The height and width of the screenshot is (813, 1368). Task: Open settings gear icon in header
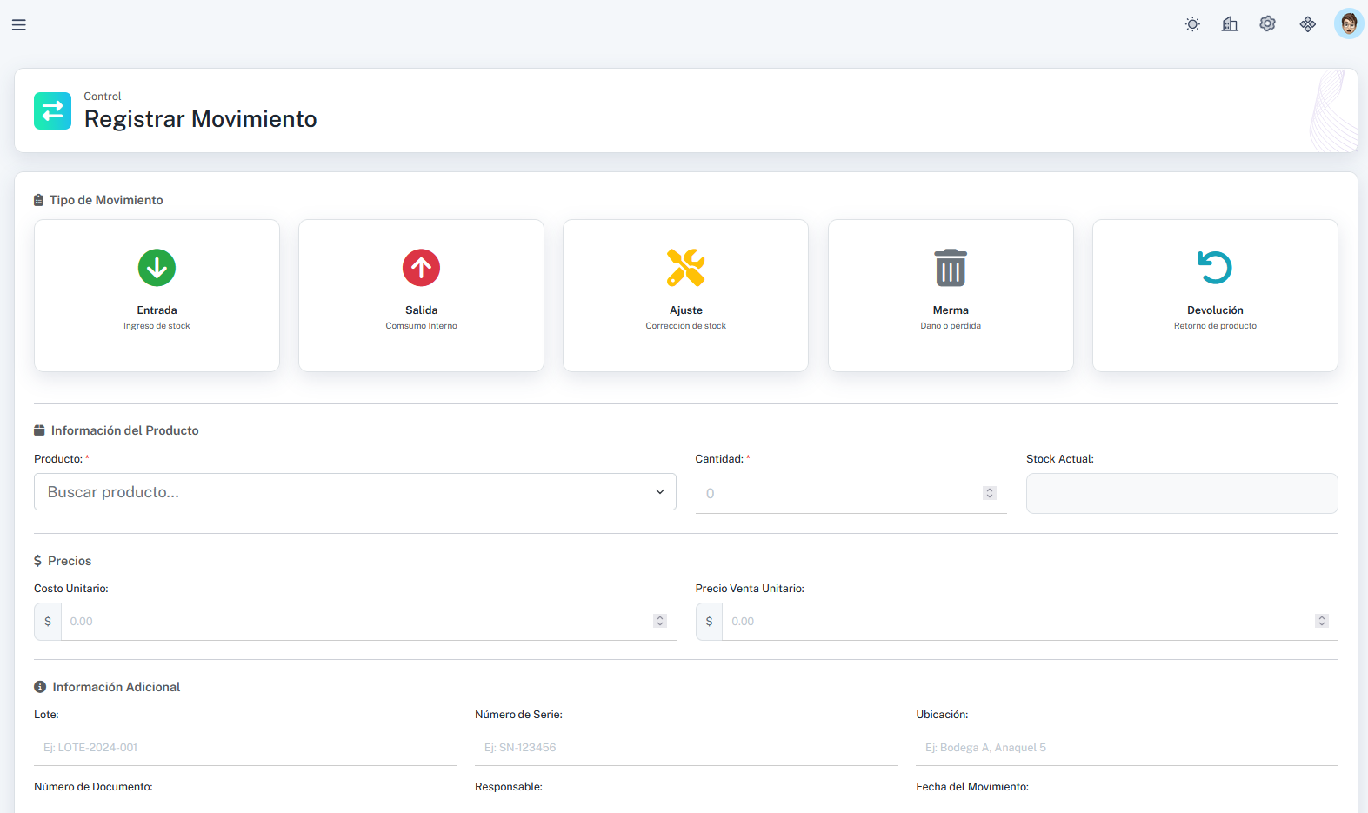(x=1267, y=24)
